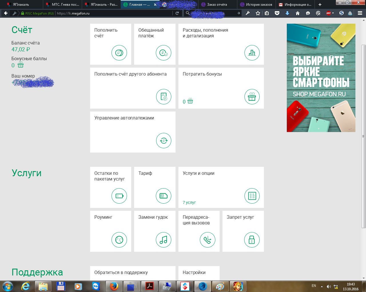Show bookmarks list icon in the toolbar
The image size is (366, 292).
[267, 13]
